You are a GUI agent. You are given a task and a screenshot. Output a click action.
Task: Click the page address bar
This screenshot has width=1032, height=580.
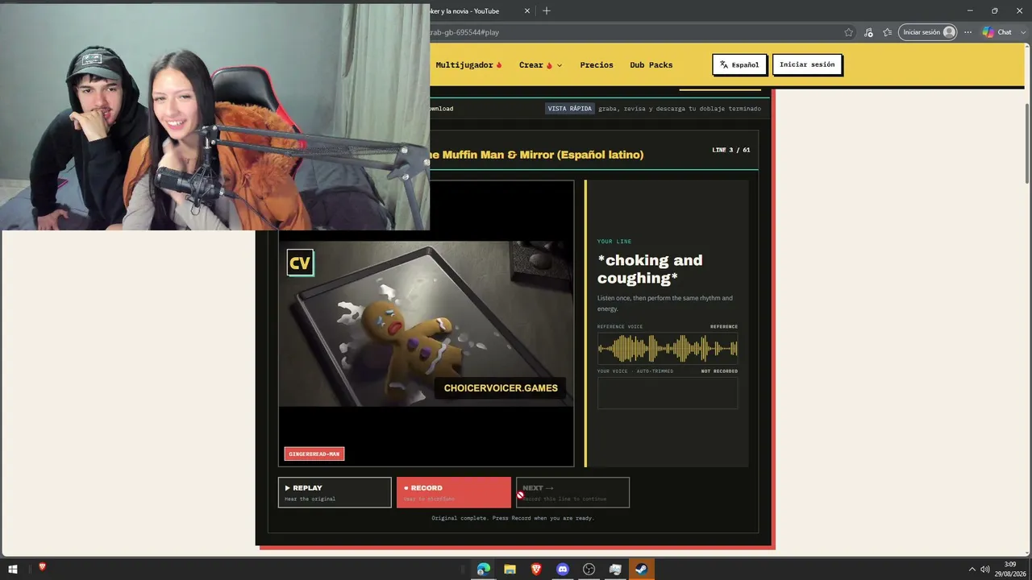[633, 32]
